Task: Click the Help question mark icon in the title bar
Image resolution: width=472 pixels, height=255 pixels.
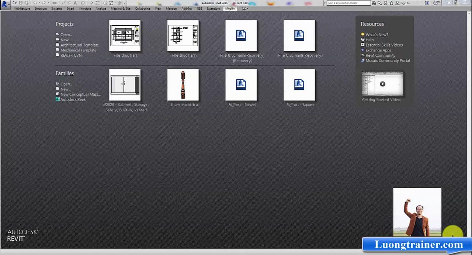Action: pyautogui.click(x=435, y=3)
